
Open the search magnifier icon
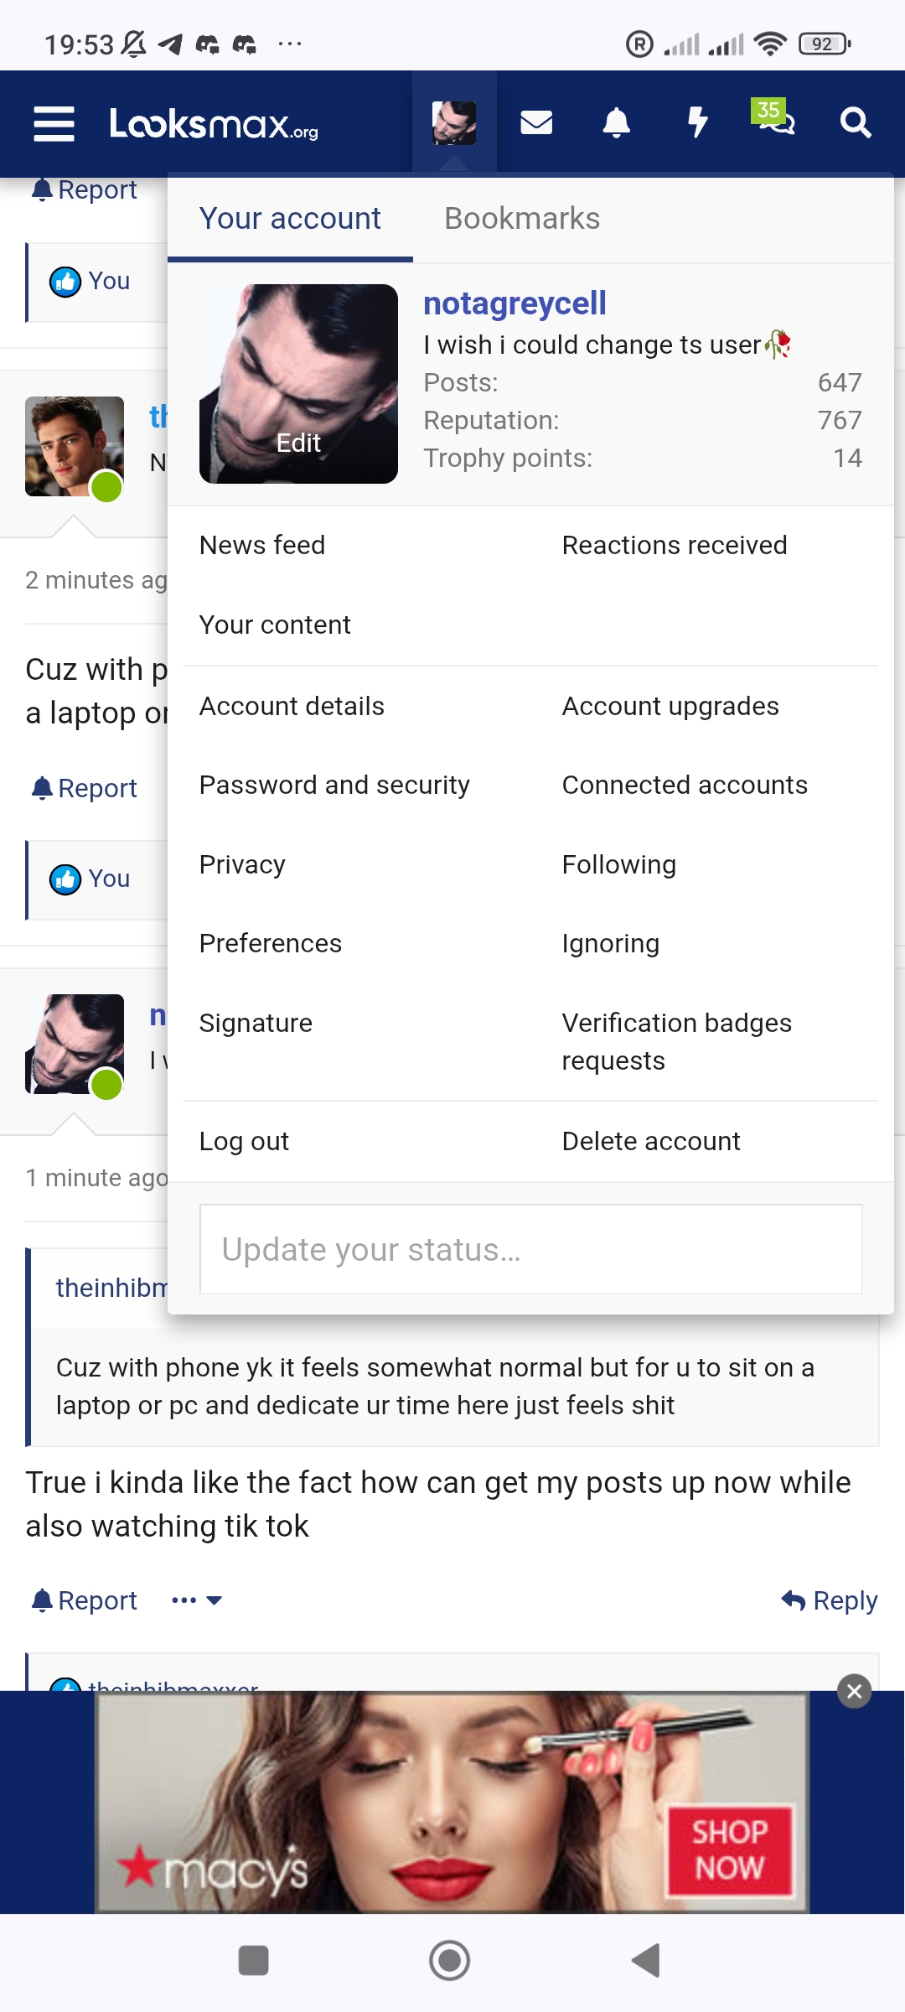(x=854, y=122)
